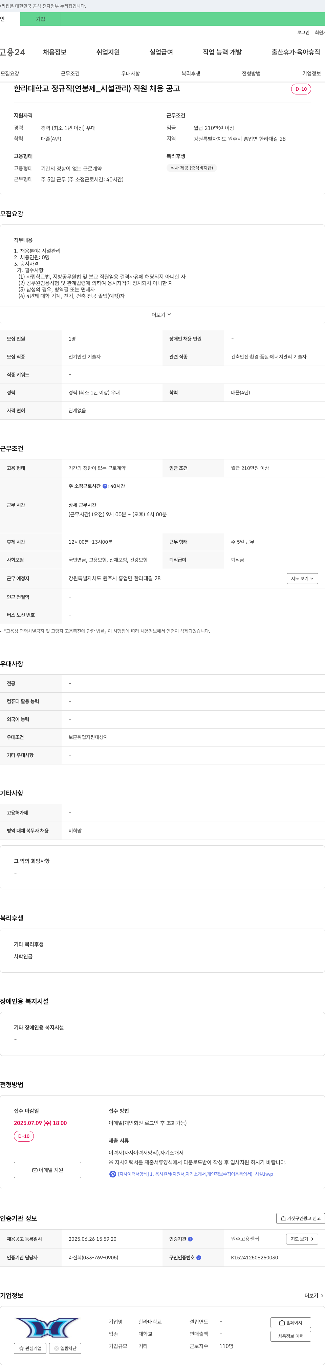Jump to the 우대사항 section tab
This screenshot has width=325, height=1365.
pyautogui.click(x=130, y=74)
